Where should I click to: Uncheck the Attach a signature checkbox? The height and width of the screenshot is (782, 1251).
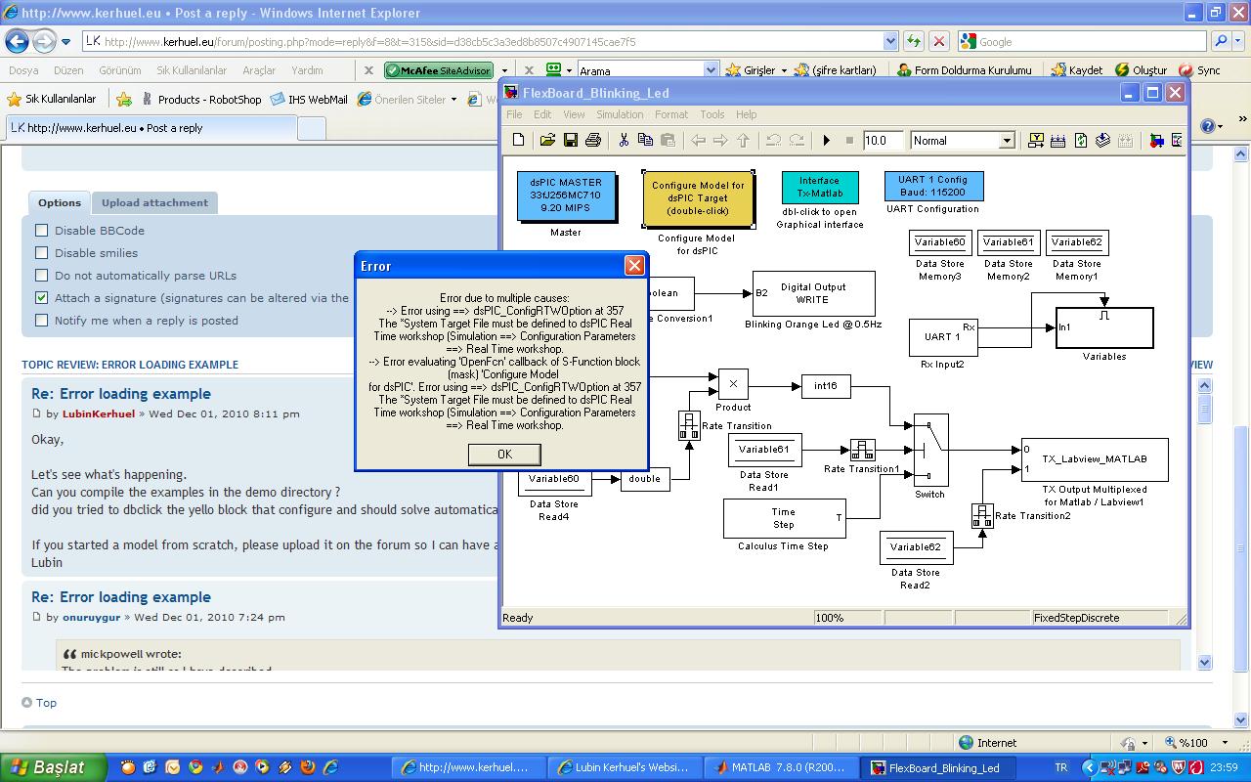tap(41, 298)
